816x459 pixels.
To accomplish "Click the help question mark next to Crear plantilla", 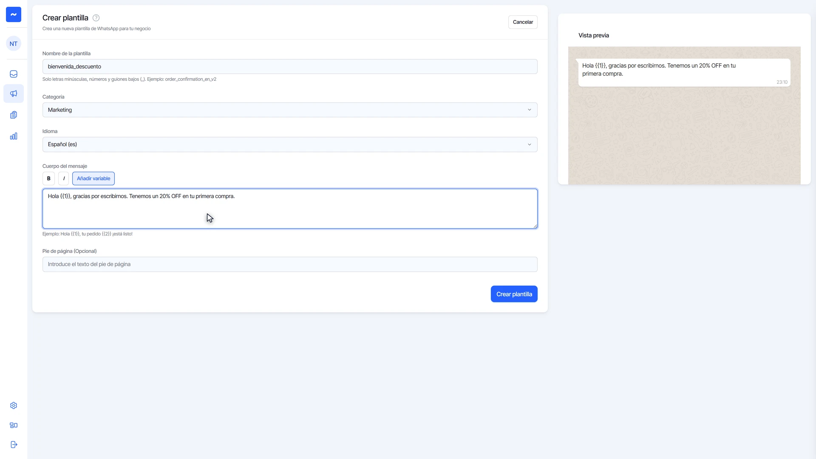I will coord(96,18).
